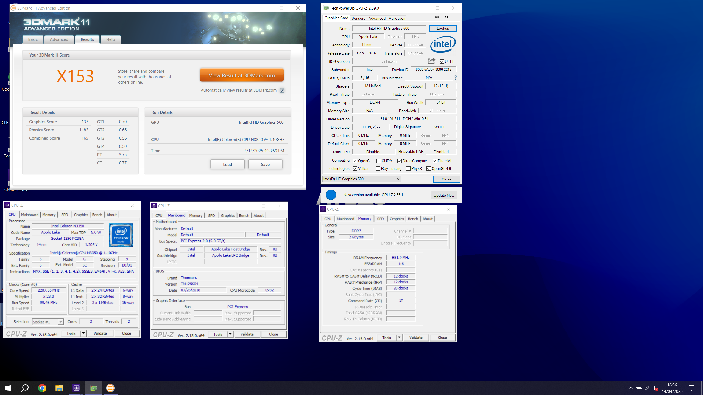Open the Socket #1 selection dropdown
The height and width of the screenshot is (395, 703).
[x=48, y=322]
